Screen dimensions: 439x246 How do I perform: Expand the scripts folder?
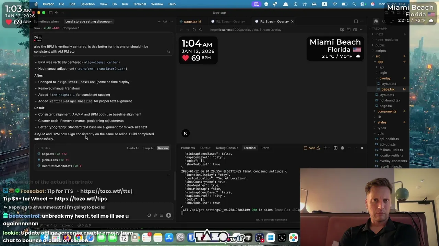pos(380,51)
